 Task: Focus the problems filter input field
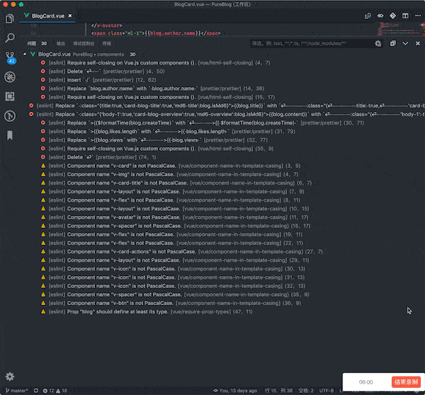pyautogui.click(x=311, y=43)
